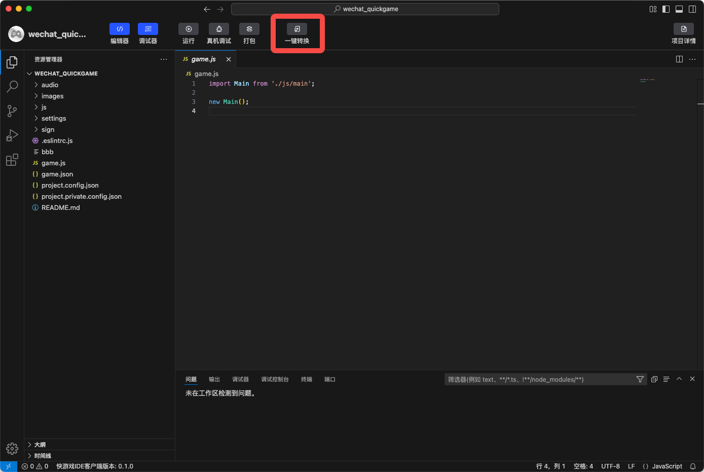Click the 一键转换 one-click convert icon
The width and height of the screenshot is (704, 472).
297,29
